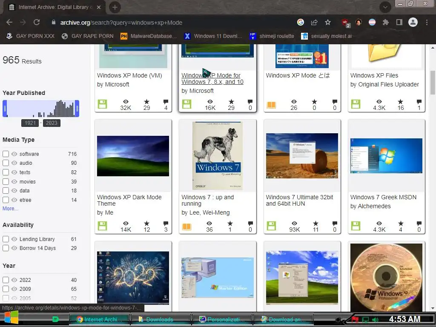
Task: Click the software floppy icon on Windows 7 Greek MSDN
Action: point(356,226)
